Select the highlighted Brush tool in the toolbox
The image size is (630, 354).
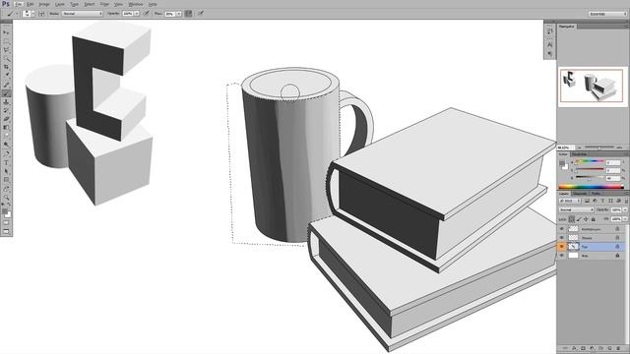(6, 93)
